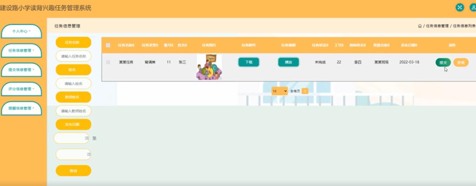This screenshot has width=476, height=186.
Task: Sort by the 账号 column header
Action: 169,45
